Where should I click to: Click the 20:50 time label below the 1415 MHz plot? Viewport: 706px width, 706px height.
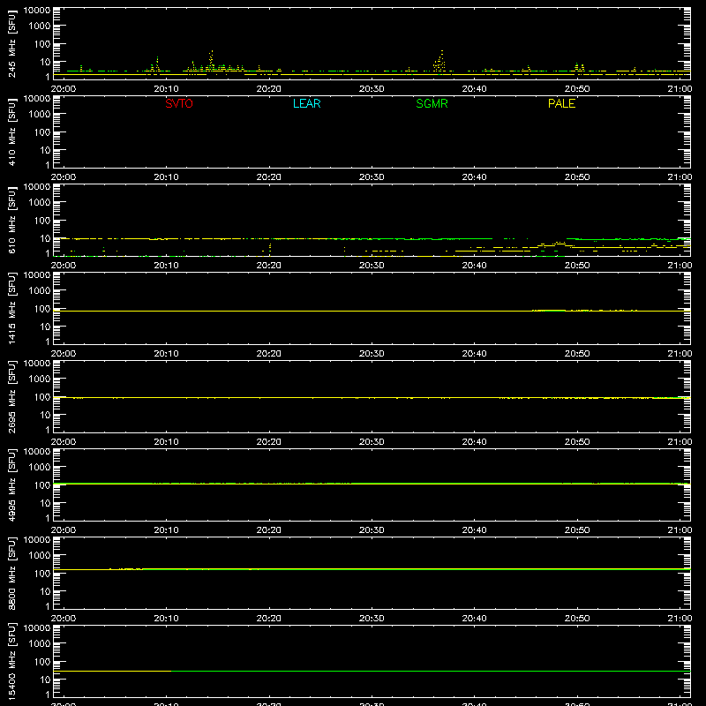[577, 354]
